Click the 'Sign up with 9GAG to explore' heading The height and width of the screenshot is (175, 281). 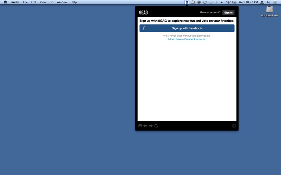click(x=187, y=21)
